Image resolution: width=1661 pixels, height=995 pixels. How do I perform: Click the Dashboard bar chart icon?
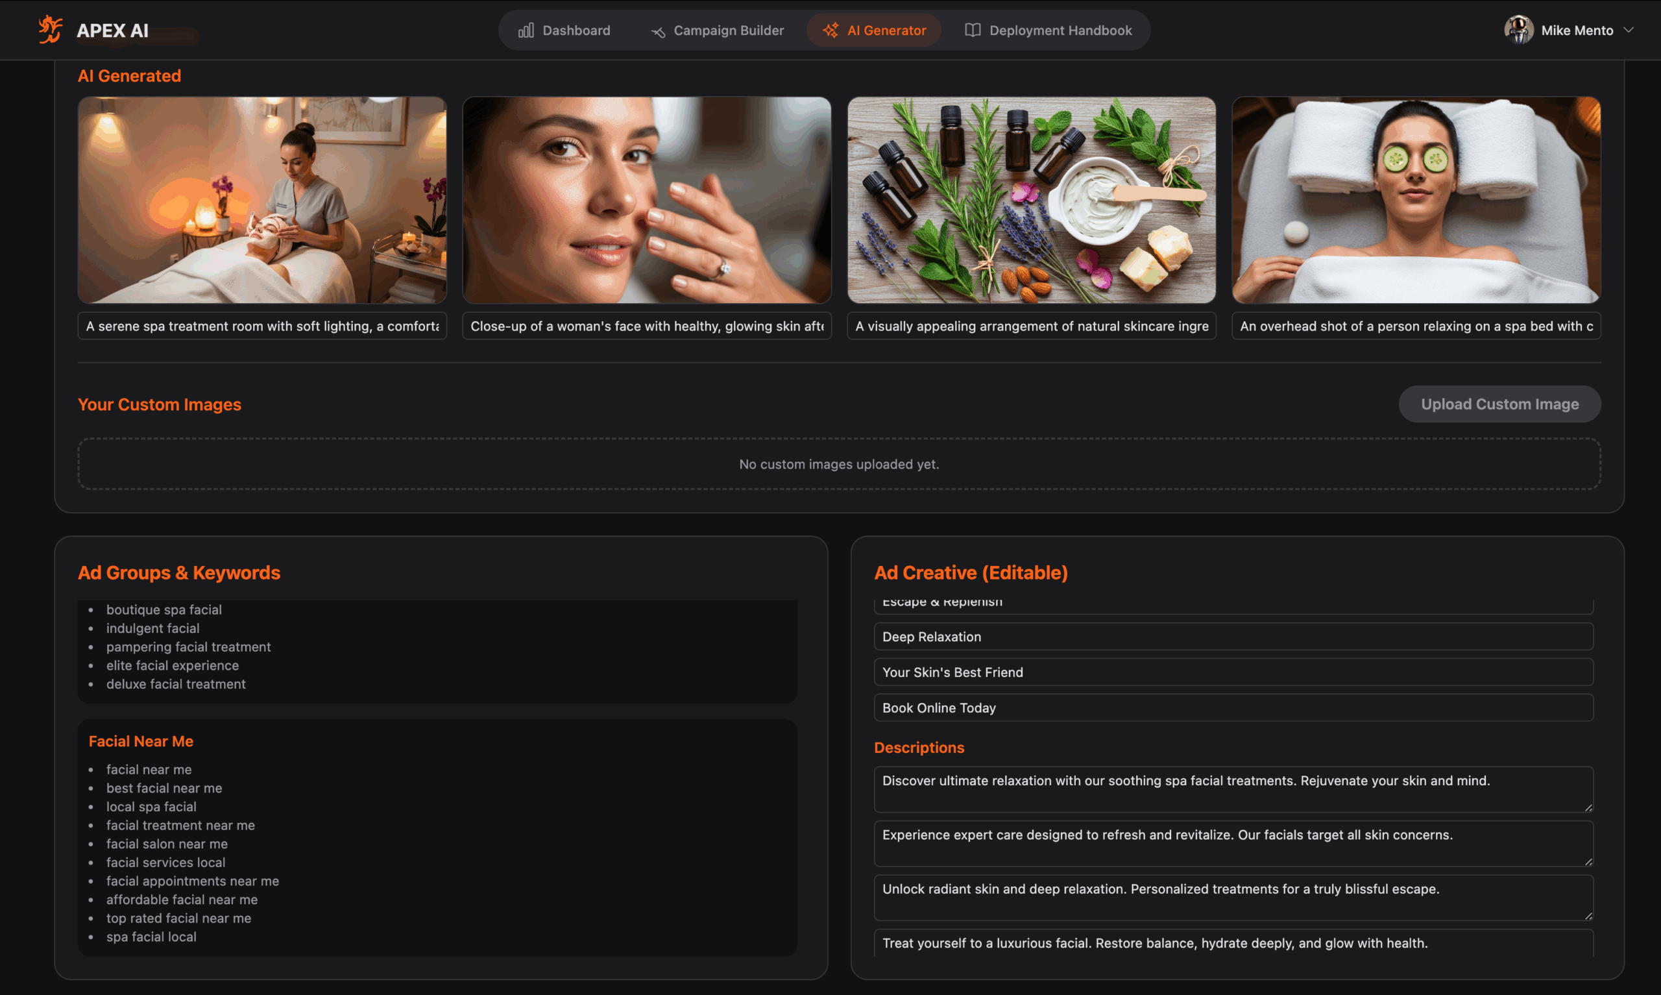(x=526, y=30)
